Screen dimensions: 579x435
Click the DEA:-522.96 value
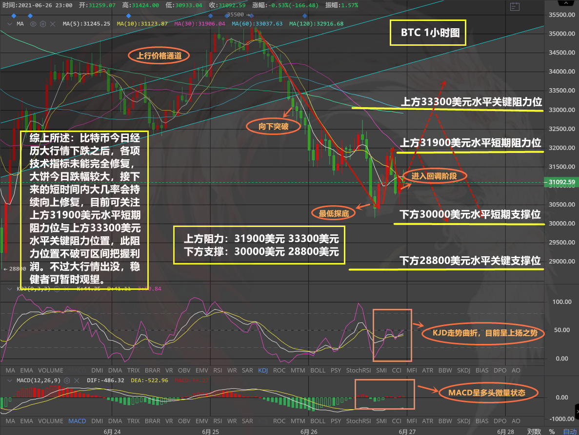(149, 380)
